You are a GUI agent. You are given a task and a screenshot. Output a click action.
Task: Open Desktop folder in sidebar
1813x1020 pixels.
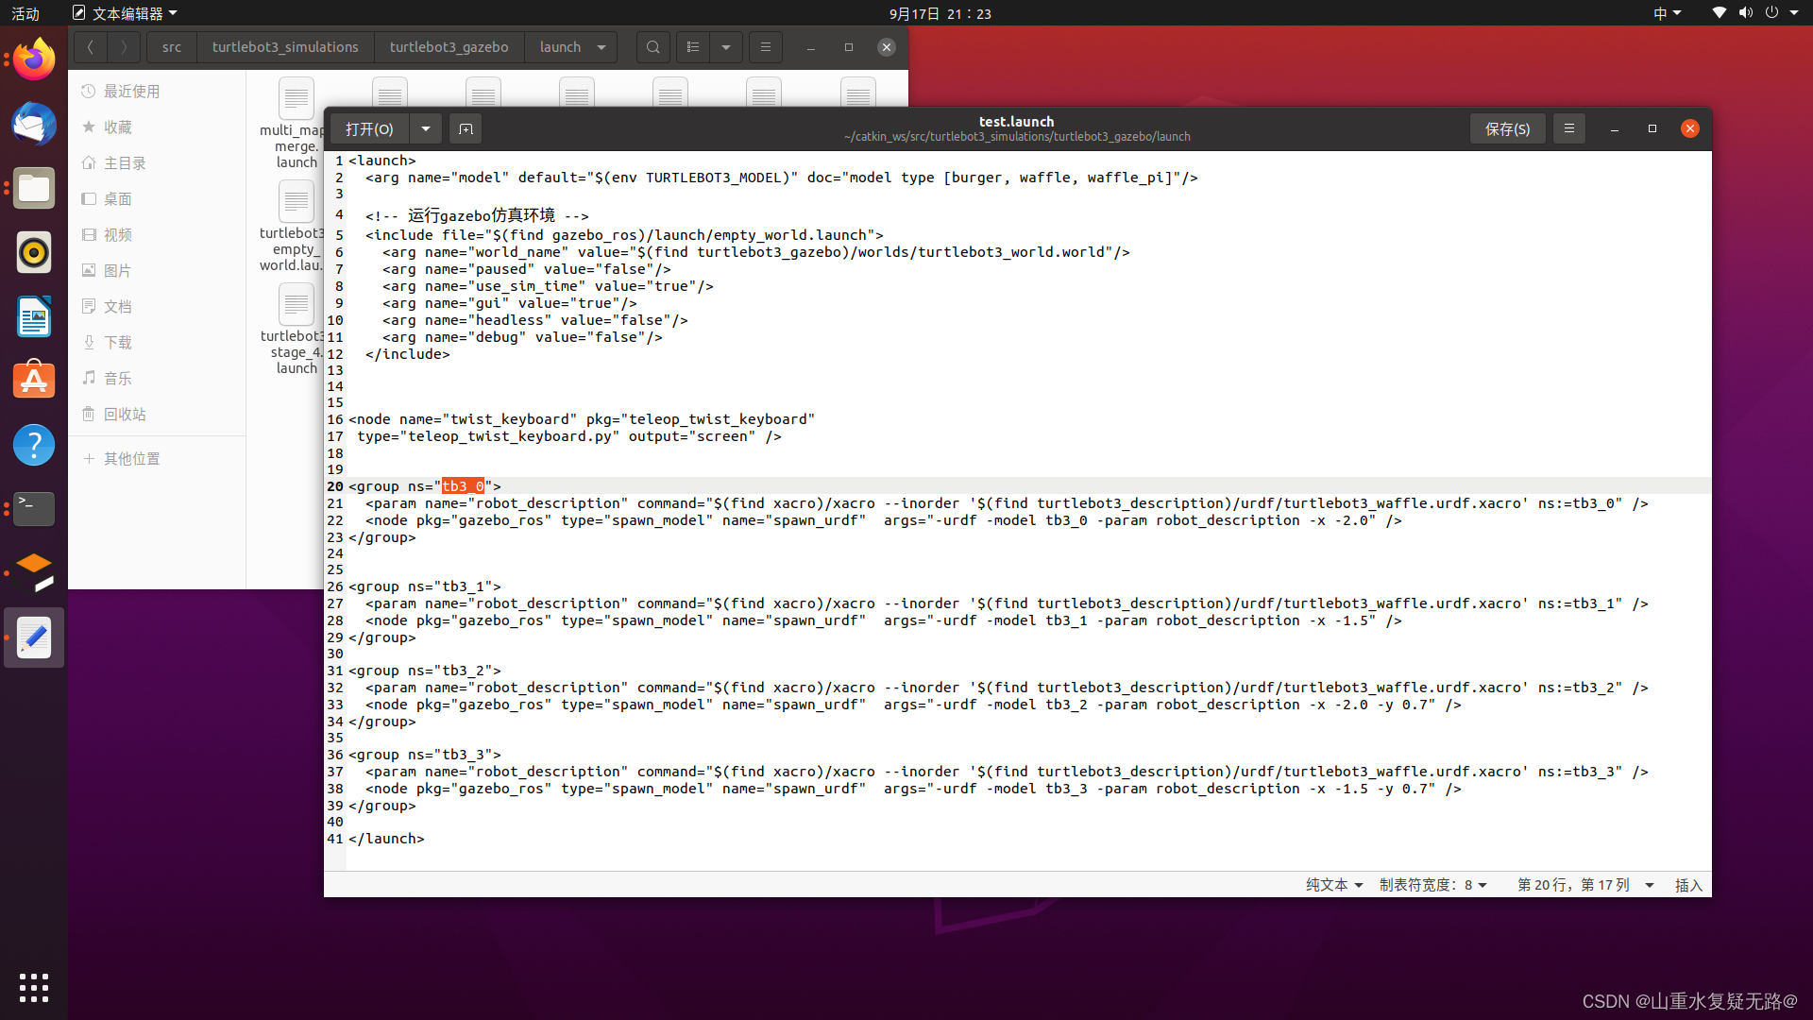tap(157, 199)
